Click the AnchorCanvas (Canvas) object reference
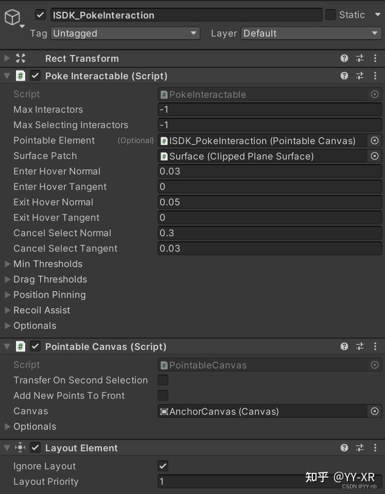The height and width of the screenshot is (494, 385). [x=262, y=411]
